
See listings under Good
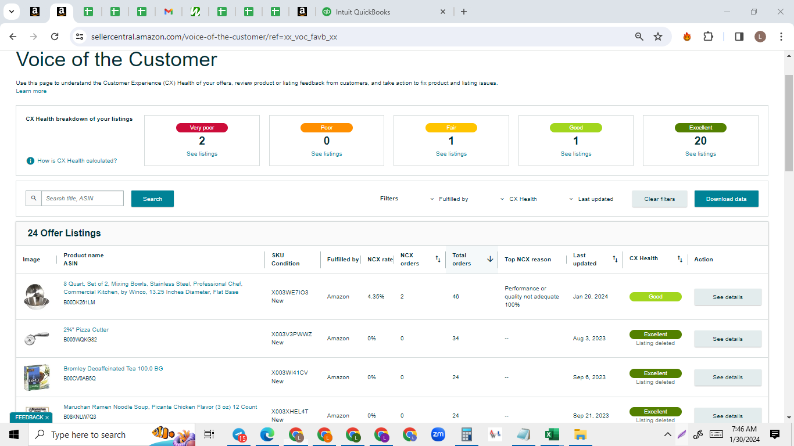click(x=576, y=154)
